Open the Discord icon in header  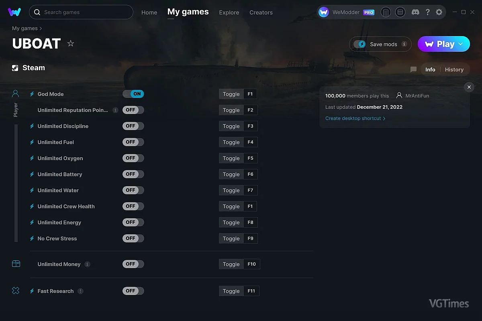pyautogui.click(x=416, y=12)
